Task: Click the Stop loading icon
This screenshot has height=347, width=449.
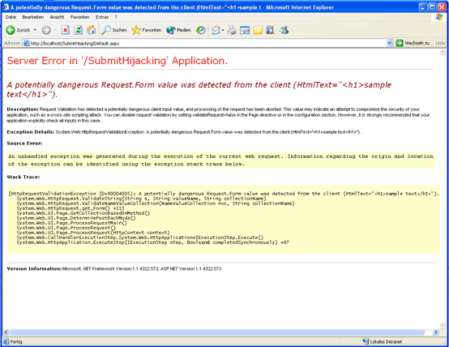Action: coord(66,30)
